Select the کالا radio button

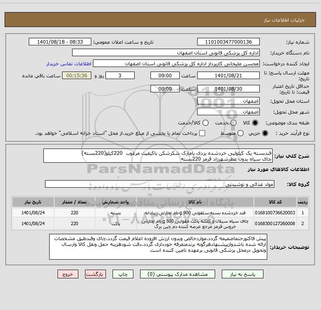[255, 123]
